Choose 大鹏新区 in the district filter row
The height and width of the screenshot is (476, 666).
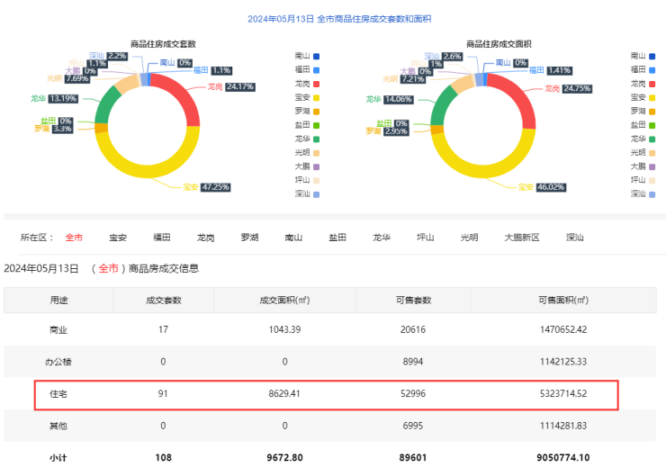click(x=521, y=238)
